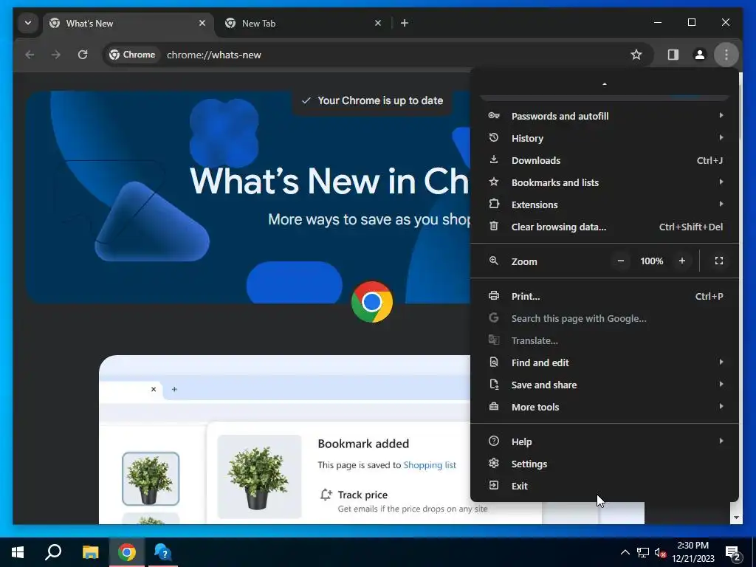Screen dimensions: 756x567
Task: Open Windows search from the taskbar
Action: coord(53,552)
